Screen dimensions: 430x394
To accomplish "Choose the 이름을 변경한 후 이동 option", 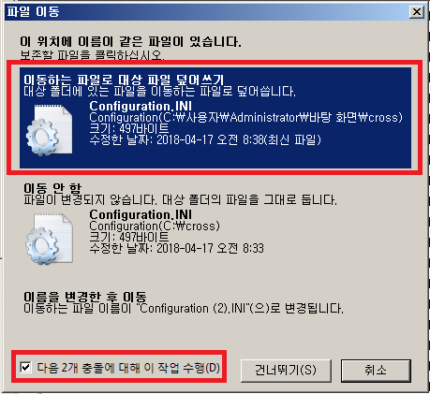I will [x=184, y=302].
